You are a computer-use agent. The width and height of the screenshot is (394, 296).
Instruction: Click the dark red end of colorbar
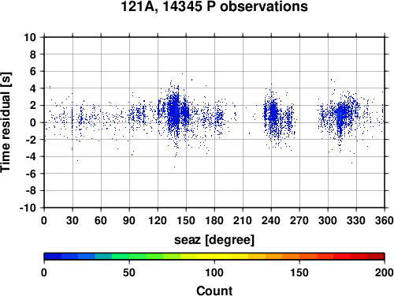[376, 257]
